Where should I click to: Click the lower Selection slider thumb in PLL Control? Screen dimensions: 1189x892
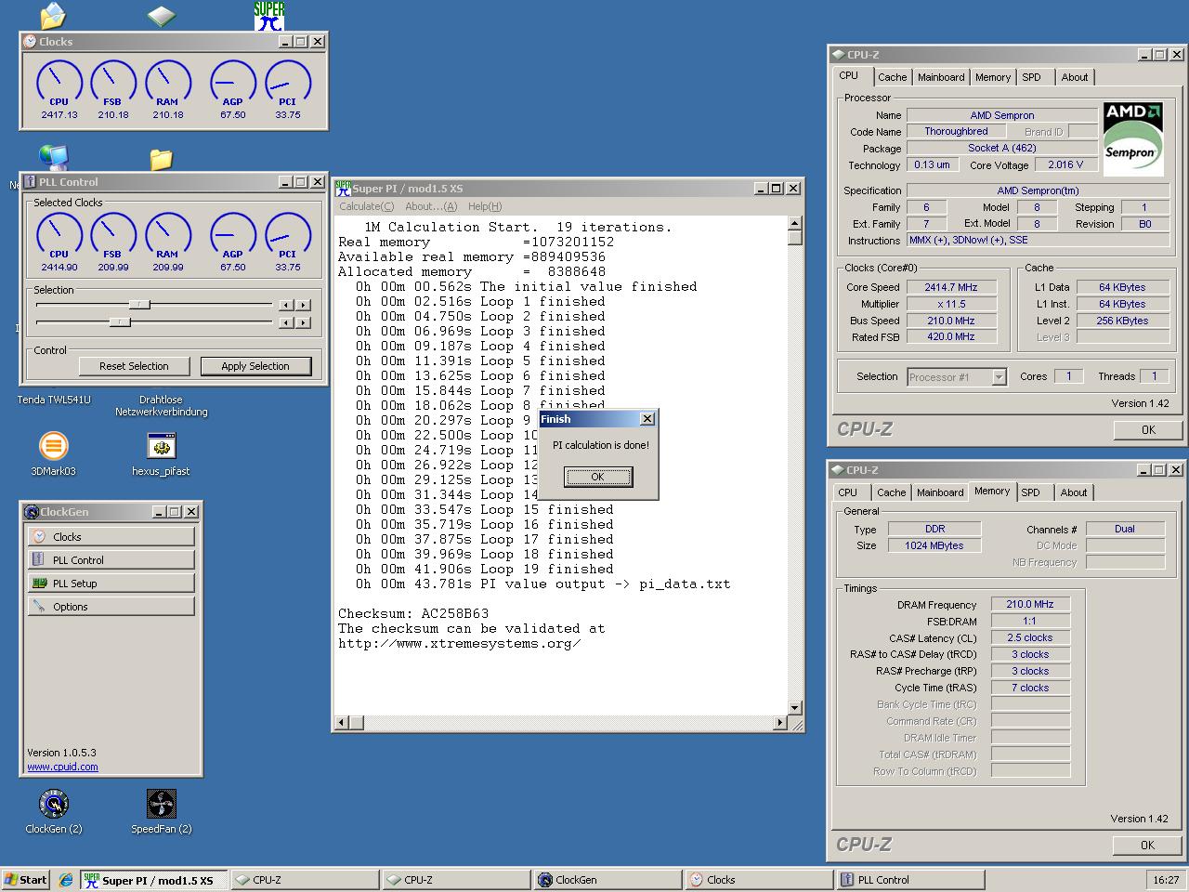(120, 321)
